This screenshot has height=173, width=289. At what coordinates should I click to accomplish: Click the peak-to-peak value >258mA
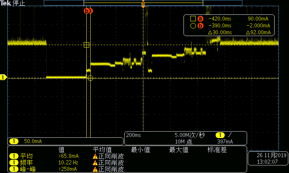[68, 169]
